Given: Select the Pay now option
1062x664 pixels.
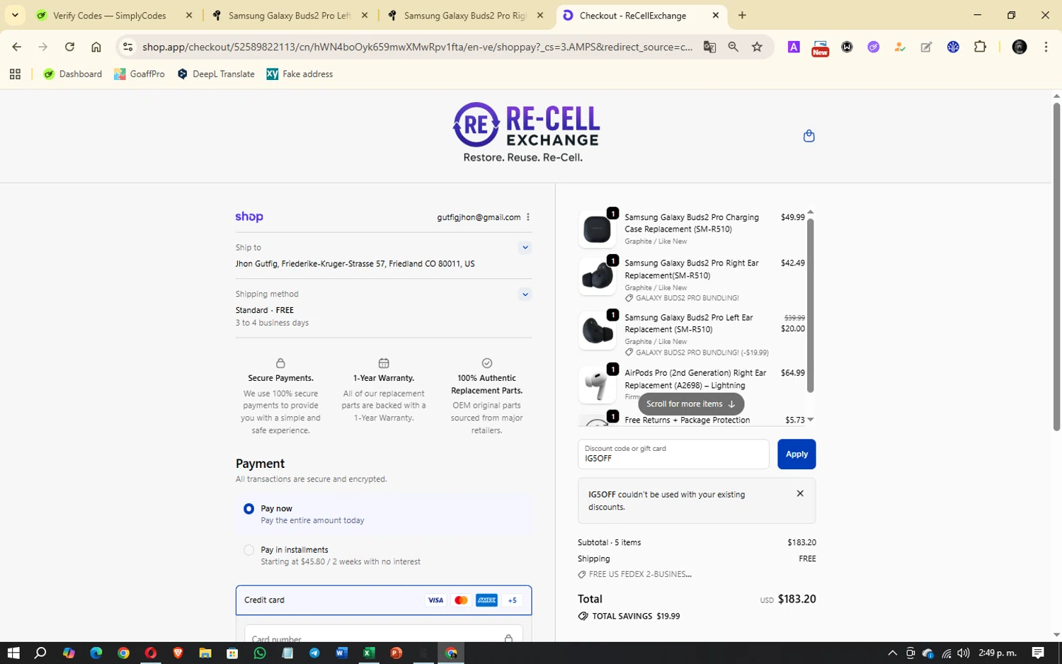Looking at the screenshot, I should click(x=249, y=509).
